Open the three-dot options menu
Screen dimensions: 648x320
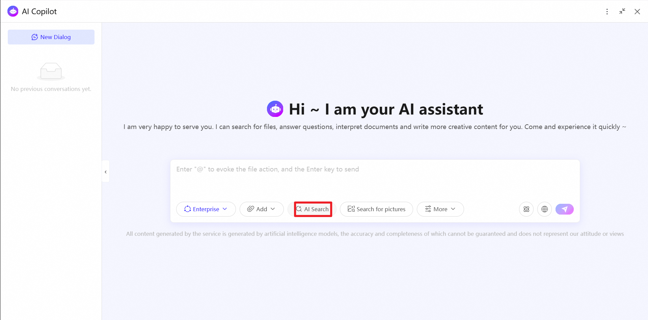pos(607,11)
